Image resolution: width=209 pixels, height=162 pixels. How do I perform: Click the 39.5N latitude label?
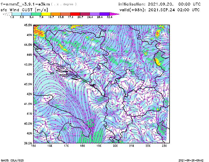tap(28, 143)
